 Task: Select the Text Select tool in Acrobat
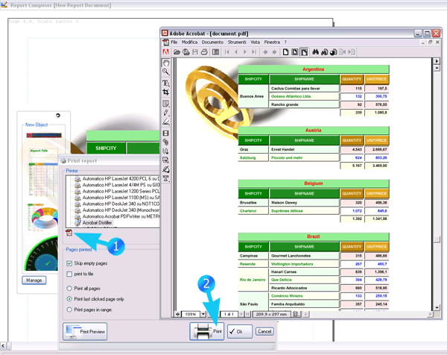166,83
